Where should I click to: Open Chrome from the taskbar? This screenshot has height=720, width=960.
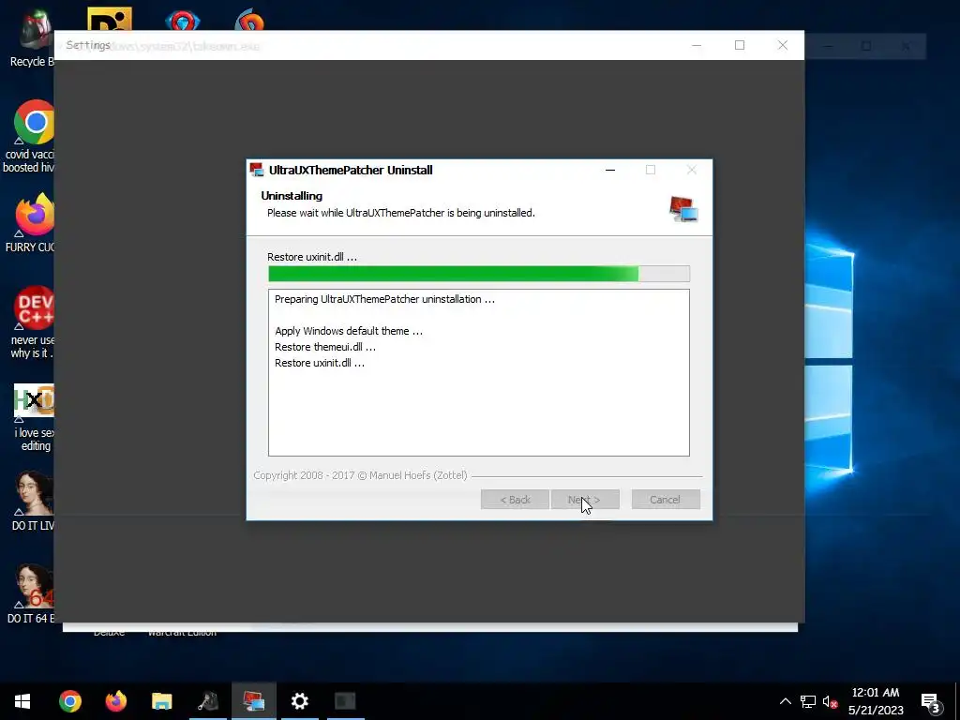69,701
